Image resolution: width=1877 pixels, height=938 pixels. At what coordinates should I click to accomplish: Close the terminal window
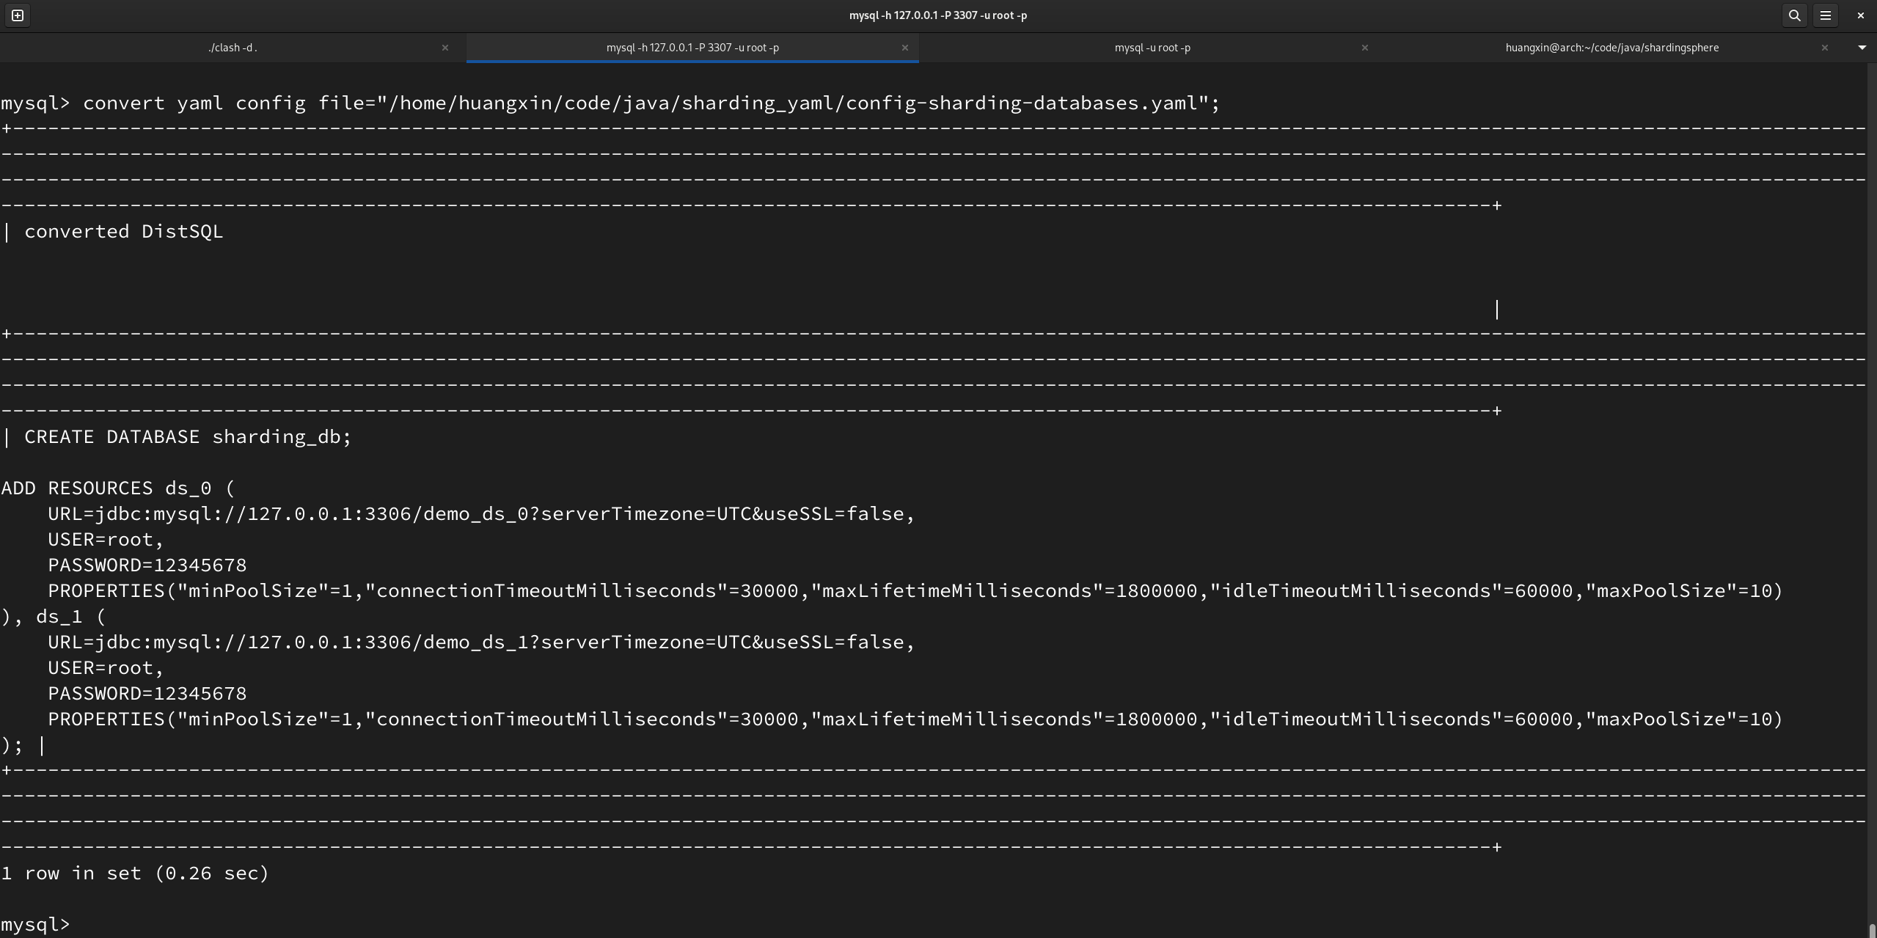pos(1860,15)
